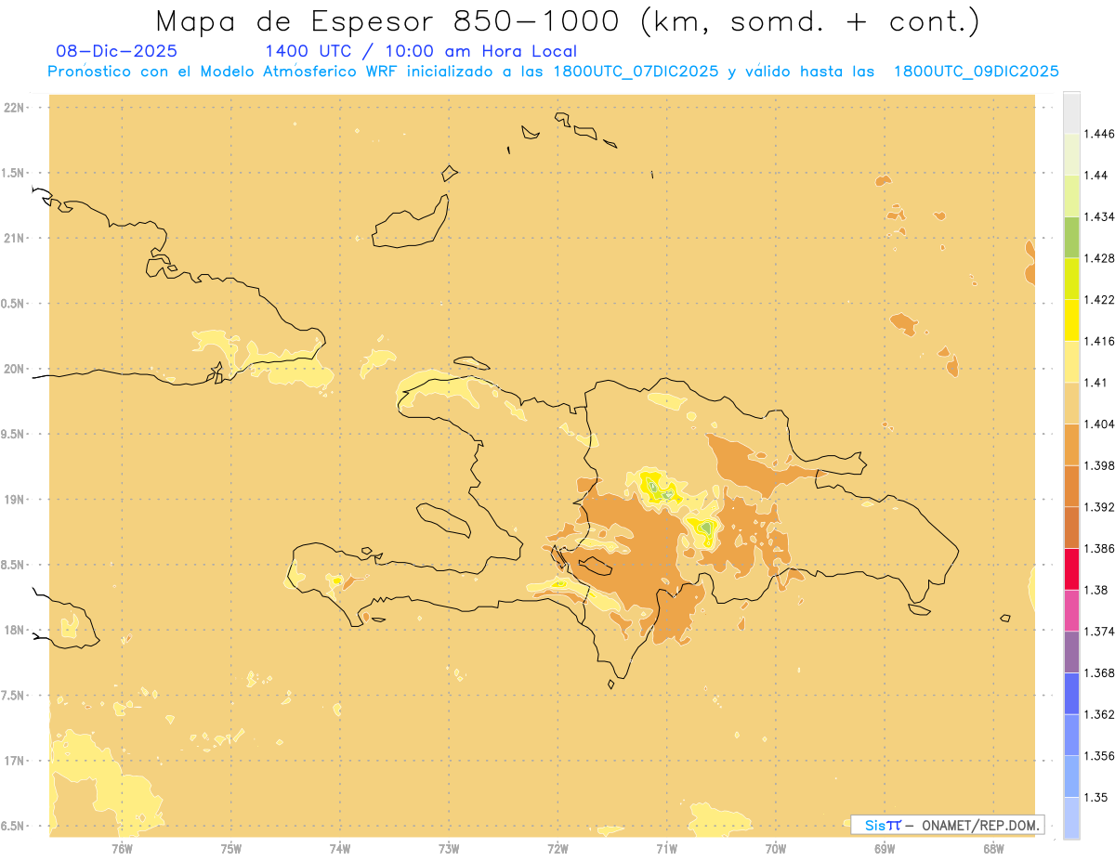
Task: Click the "22N" latitude label
Action: pyautogui.click(x=14, y=108)
